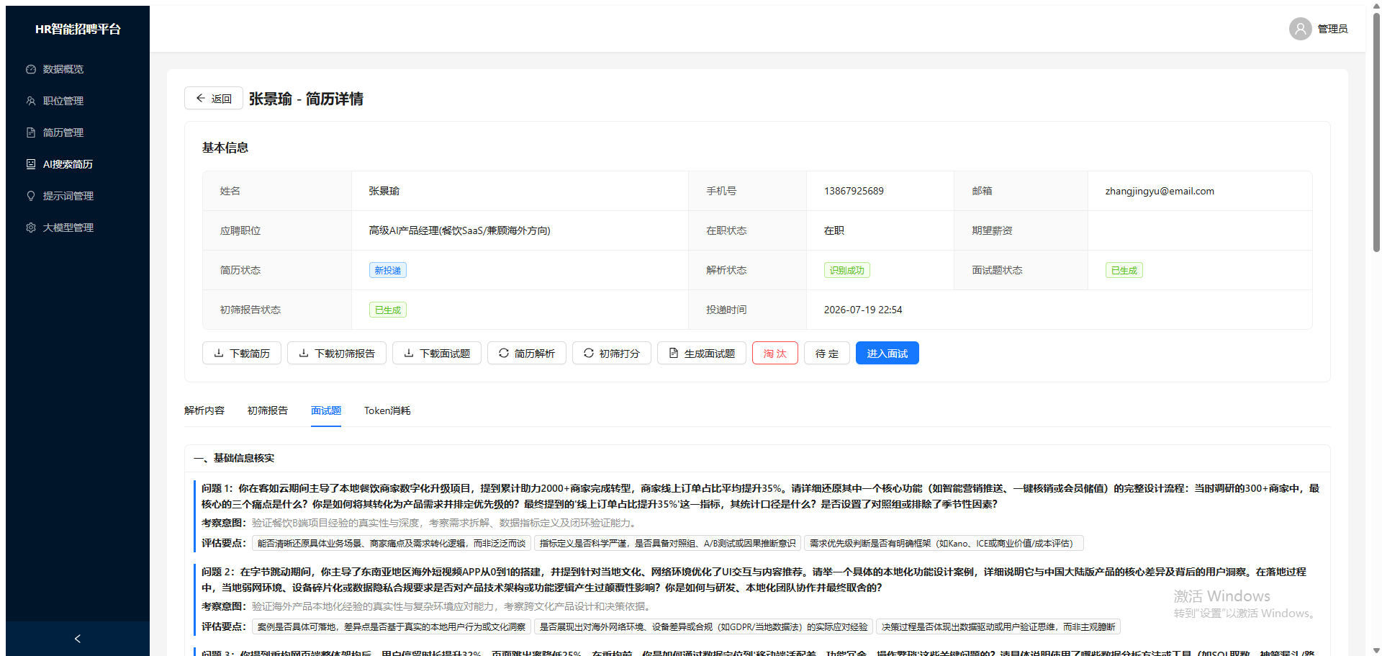This screenshot has width=1382, height=656.
Task: Click the 下载简历 button
Action: pos(242,354)
